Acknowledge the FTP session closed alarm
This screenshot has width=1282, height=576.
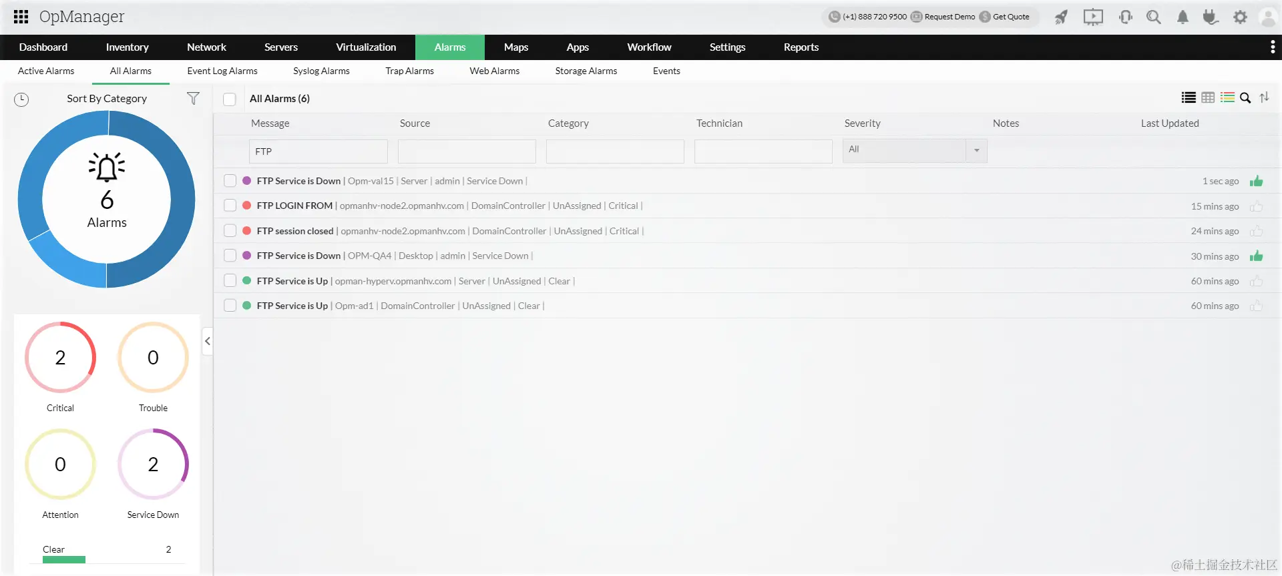(1256, 231)
